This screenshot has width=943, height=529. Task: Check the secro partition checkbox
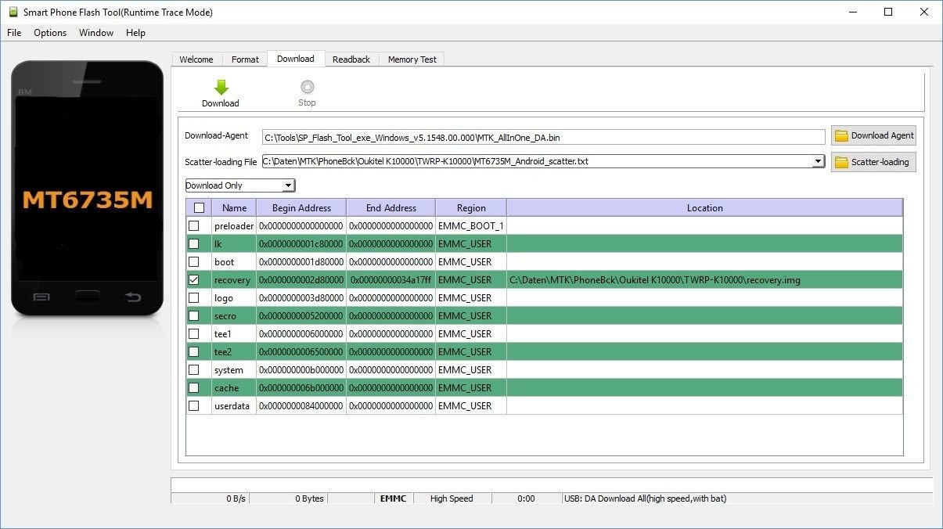pos(194,315)
